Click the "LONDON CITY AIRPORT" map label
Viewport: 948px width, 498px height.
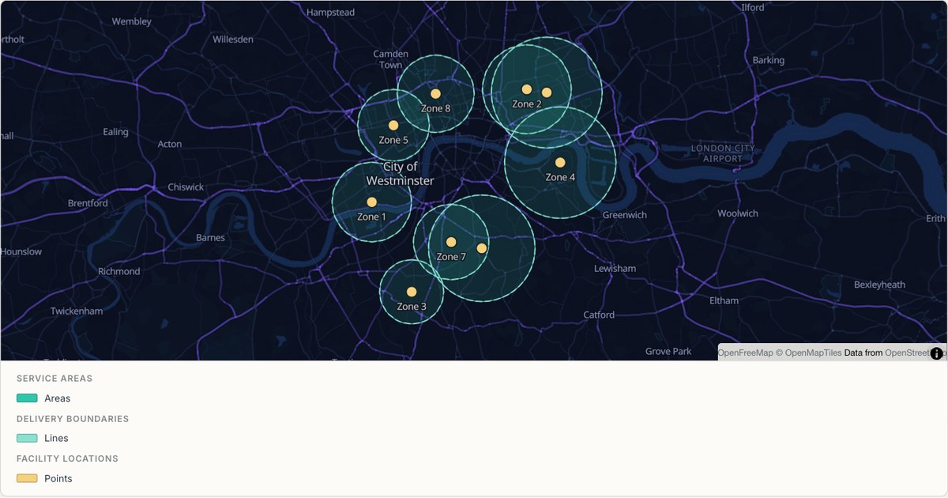pyautogui.click(x=723, y=153)
